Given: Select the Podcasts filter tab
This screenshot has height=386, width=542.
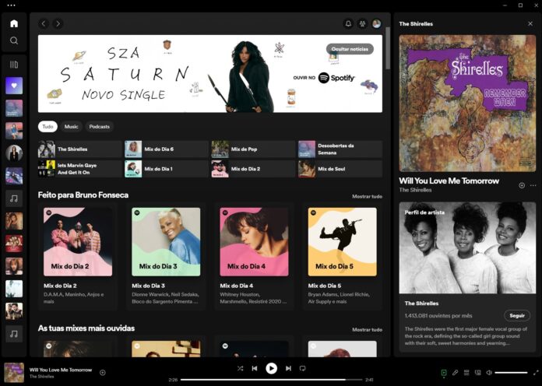Looking at the screenshot, I should [99, 126].
